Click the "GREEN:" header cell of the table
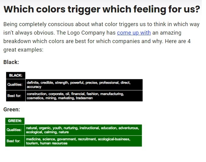 point(15,121)
